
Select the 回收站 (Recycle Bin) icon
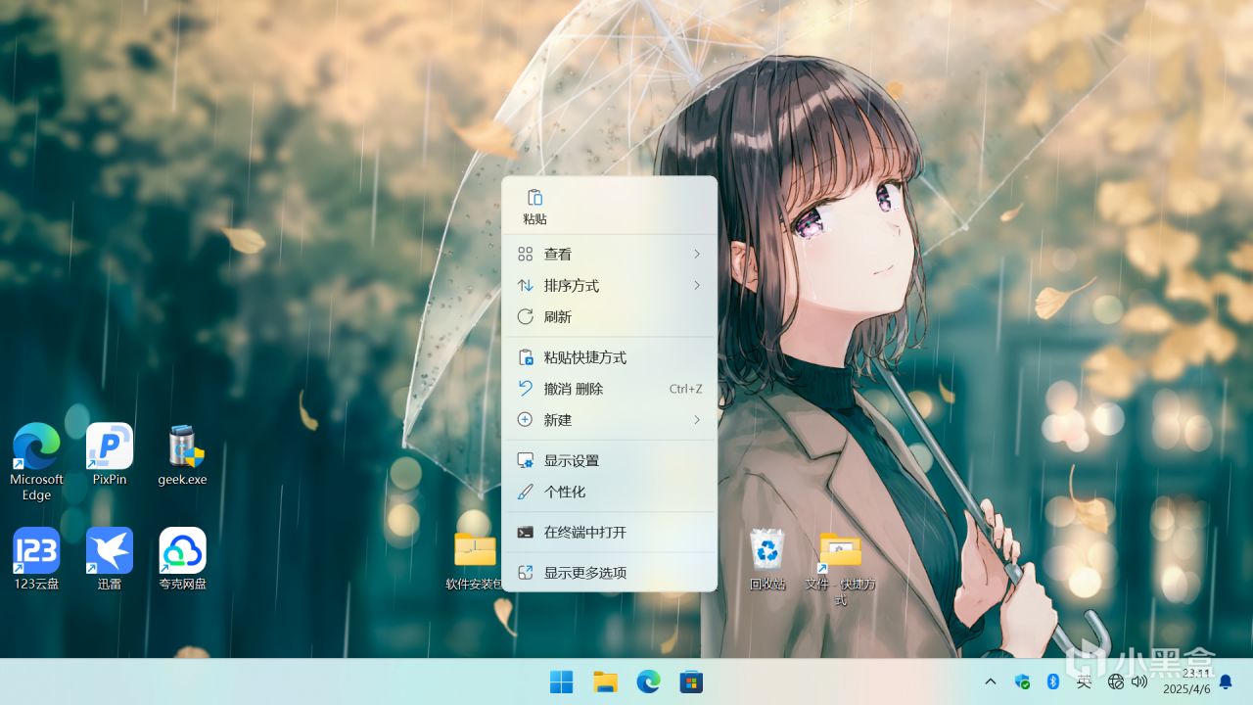click(x=767, y=559)
